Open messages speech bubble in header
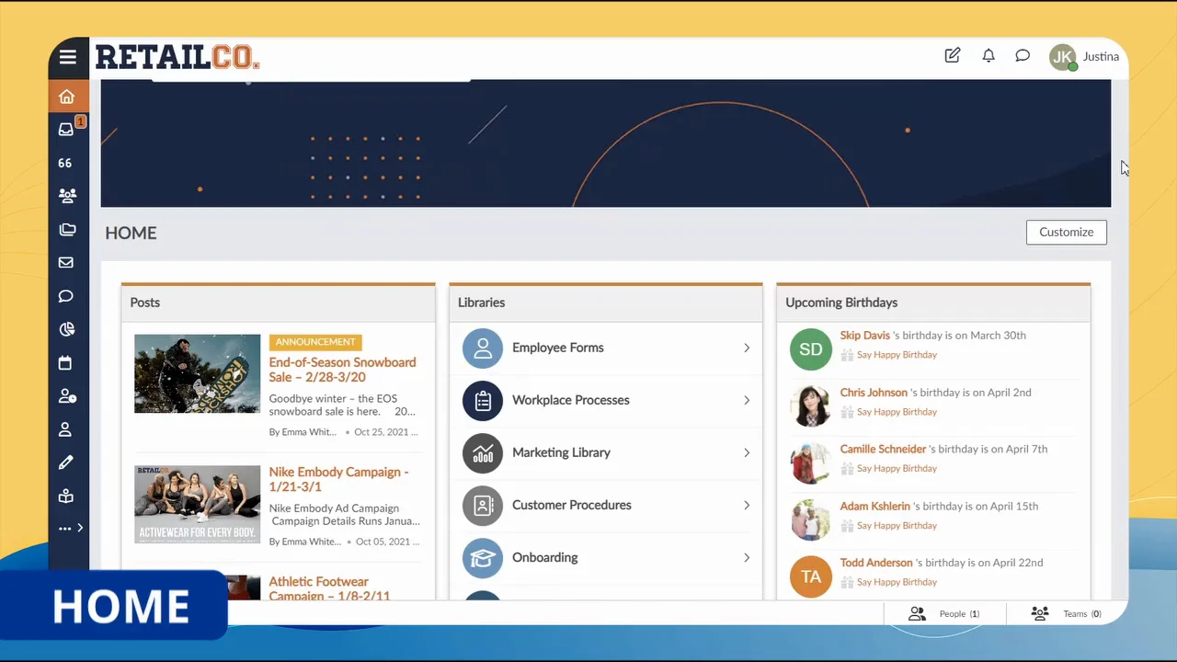The height and width of the screenshot is (662, 1177). pos(1023,55)
